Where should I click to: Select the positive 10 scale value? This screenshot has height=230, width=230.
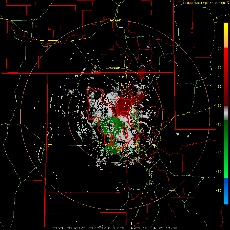pyautogui.click(x=220, y=106)
